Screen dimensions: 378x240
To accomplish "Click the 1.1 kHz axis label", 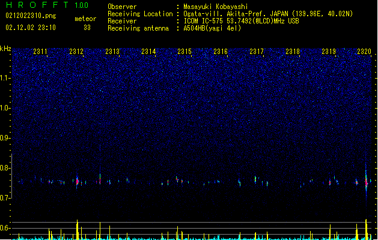I will [5, 78].
